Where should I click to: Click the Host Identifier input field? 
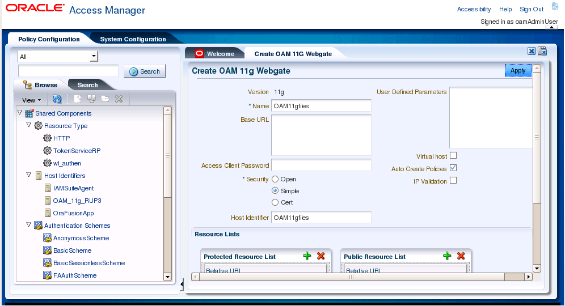[321, 217]
